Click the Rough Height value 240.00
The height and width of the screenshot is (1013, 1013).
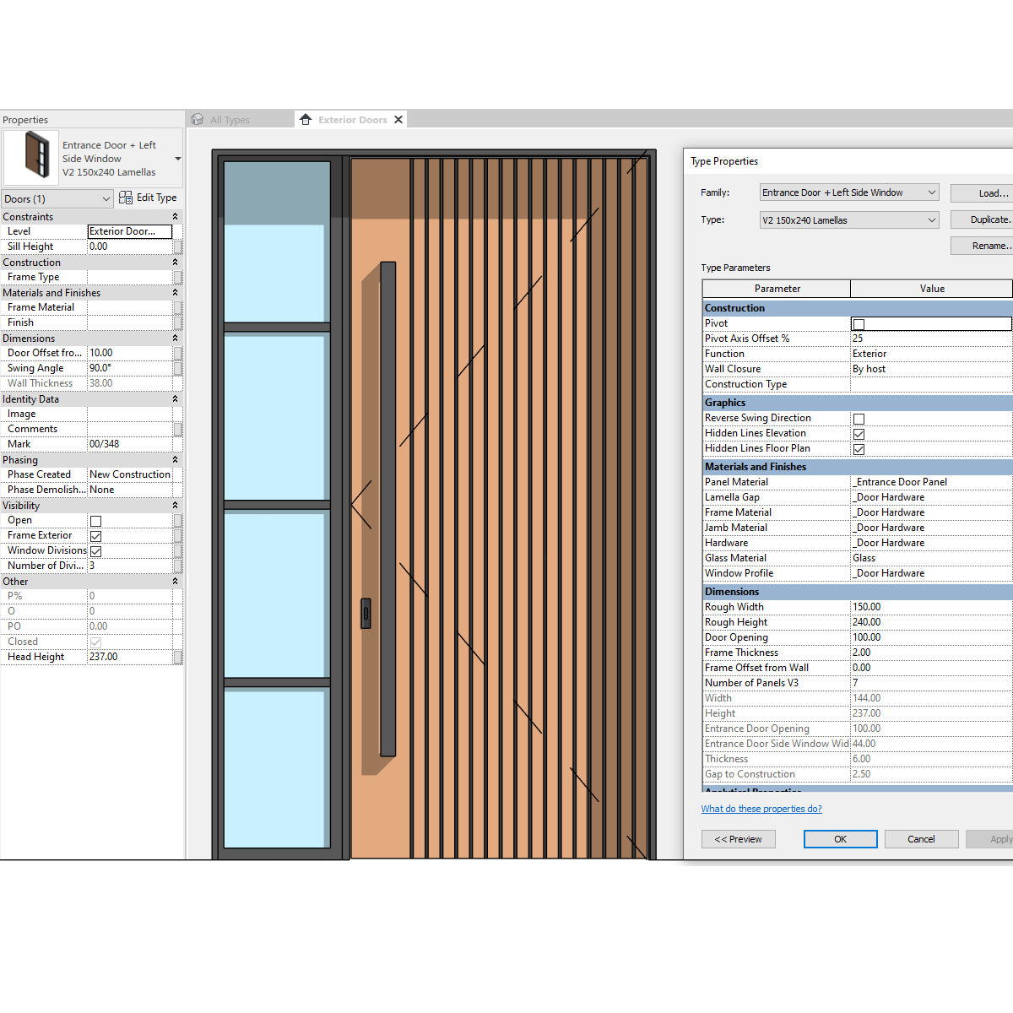(x=931, y=622)
